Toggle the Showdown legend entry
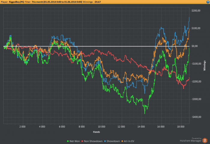Screen dimensions: 210x144 [x=112, y=141]
